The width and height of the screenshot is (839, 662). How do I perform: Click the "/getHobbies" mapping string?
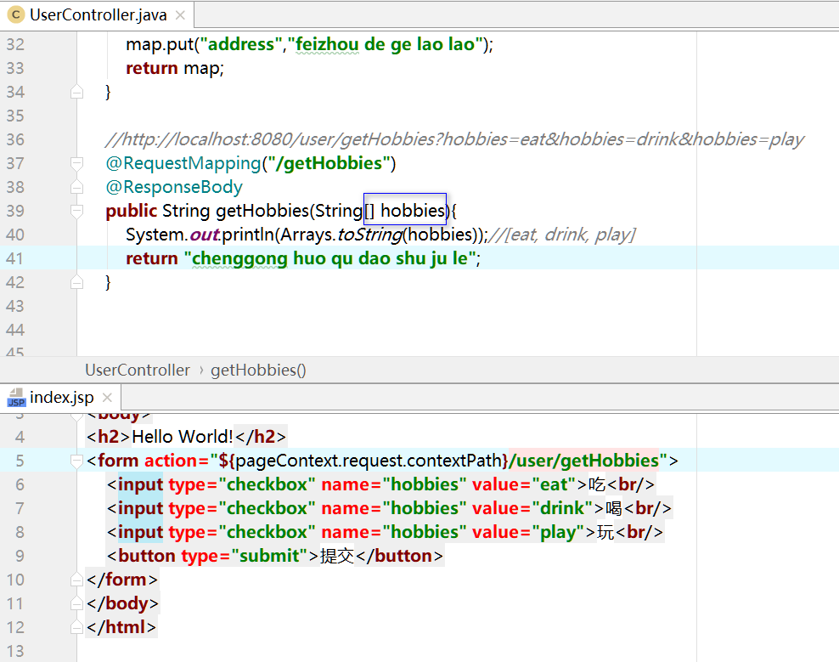pos(328,163)
